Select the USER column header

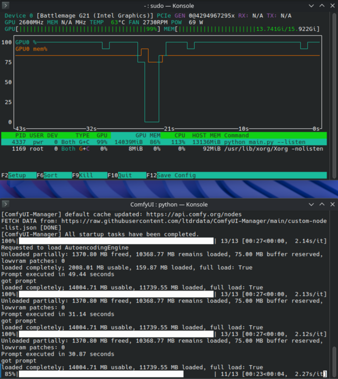click(36, 135)
